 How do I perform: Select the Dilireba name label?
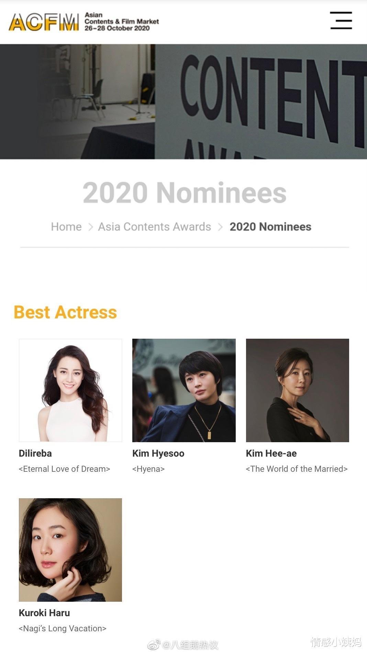click(x=35, y=454)
